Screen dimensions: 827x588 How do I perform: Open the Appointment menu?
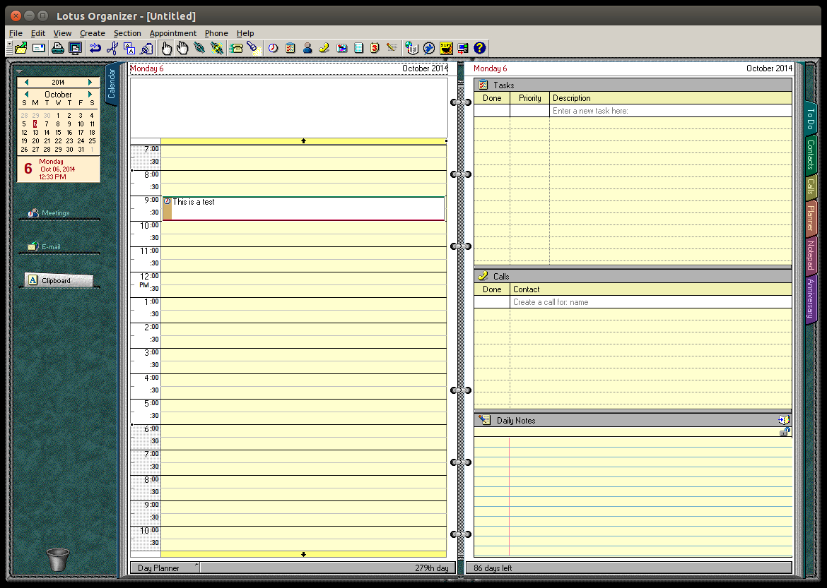[x=172, y=33]
